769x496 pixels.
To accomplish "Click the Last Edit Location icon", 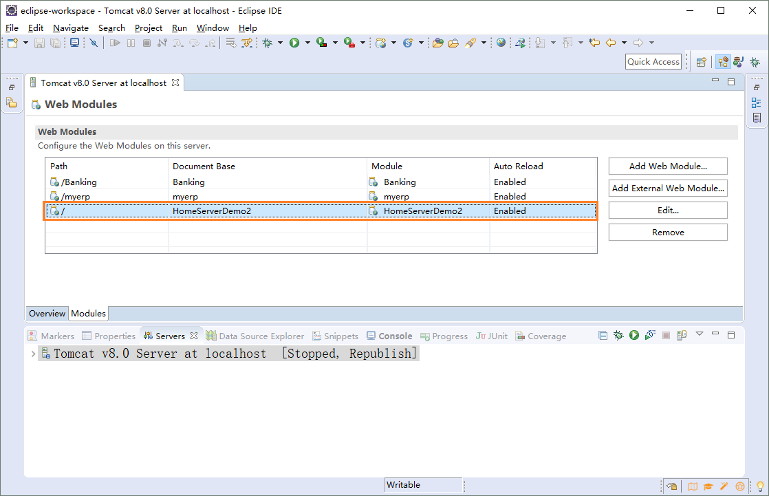I will pos(594,43).
